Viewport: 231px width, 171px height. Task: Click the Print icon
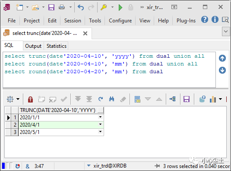(62, 7)
